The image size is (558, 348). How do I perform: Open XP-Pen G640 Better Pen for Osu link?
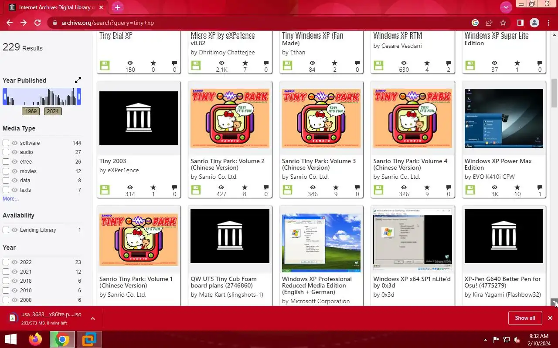tap(503, 282)
